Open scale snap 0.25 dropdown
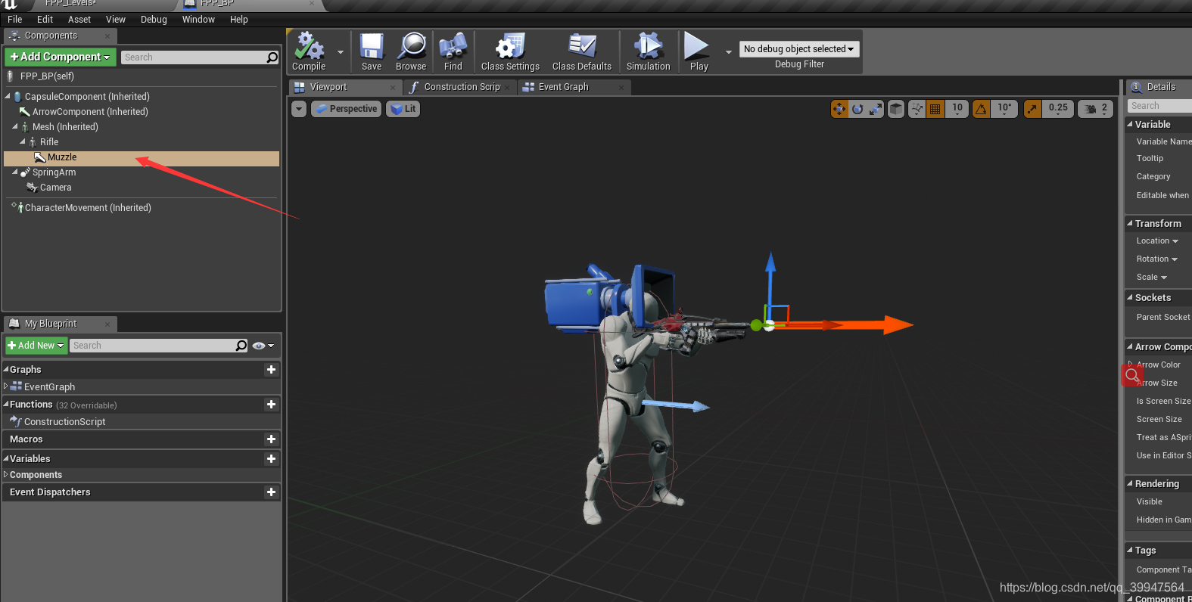The height and width of the screenshot is (602, 1192). pos(1058,109)
